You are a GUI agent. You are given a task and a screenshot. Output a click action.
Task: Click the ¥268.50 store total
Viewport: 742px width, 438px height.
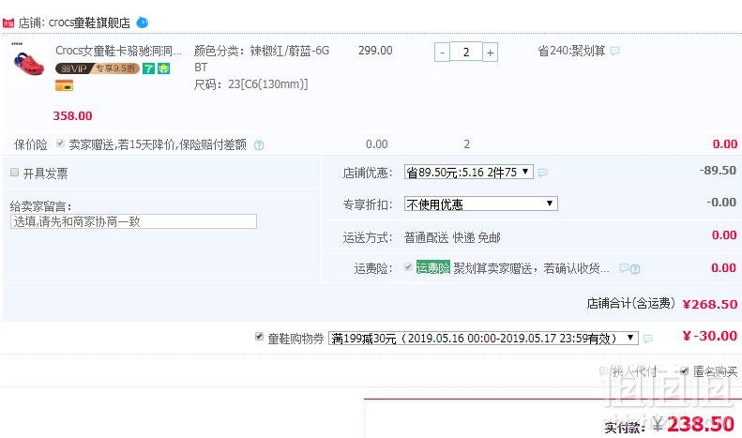[710, 304]
